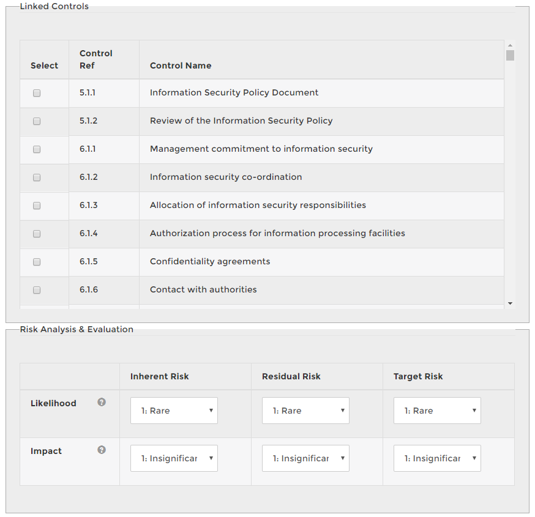
Task: Expand Target Risk Impact dropdown
Action: click(437, 458)
